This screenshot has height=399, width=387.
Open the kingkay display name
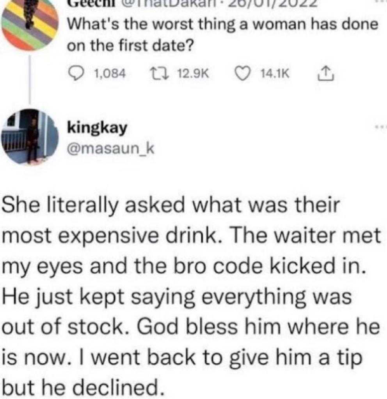pos(97,128)
